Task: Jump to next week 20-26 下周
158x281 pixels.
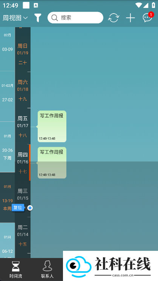Action: pos(7,147)
